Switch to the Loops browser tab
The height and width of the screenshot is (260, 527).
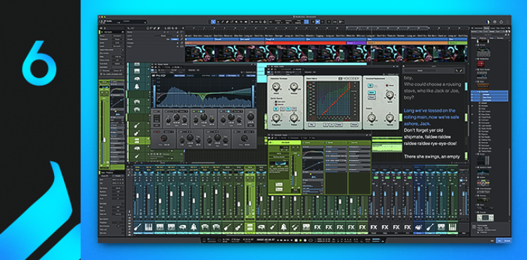493,28
